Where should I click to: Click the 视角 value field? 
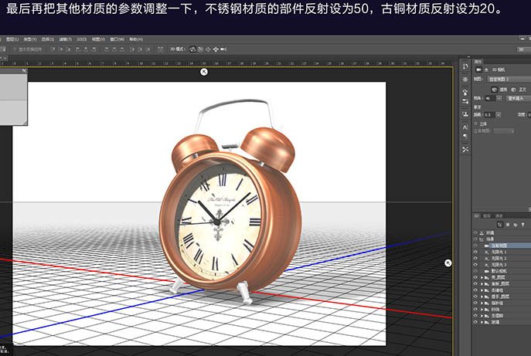coord(491,98)
